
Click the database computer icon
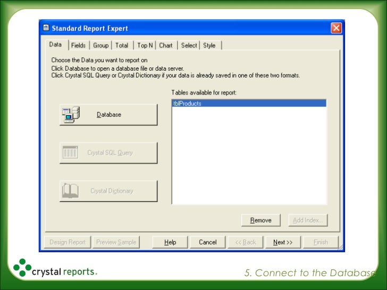(71, 115)
